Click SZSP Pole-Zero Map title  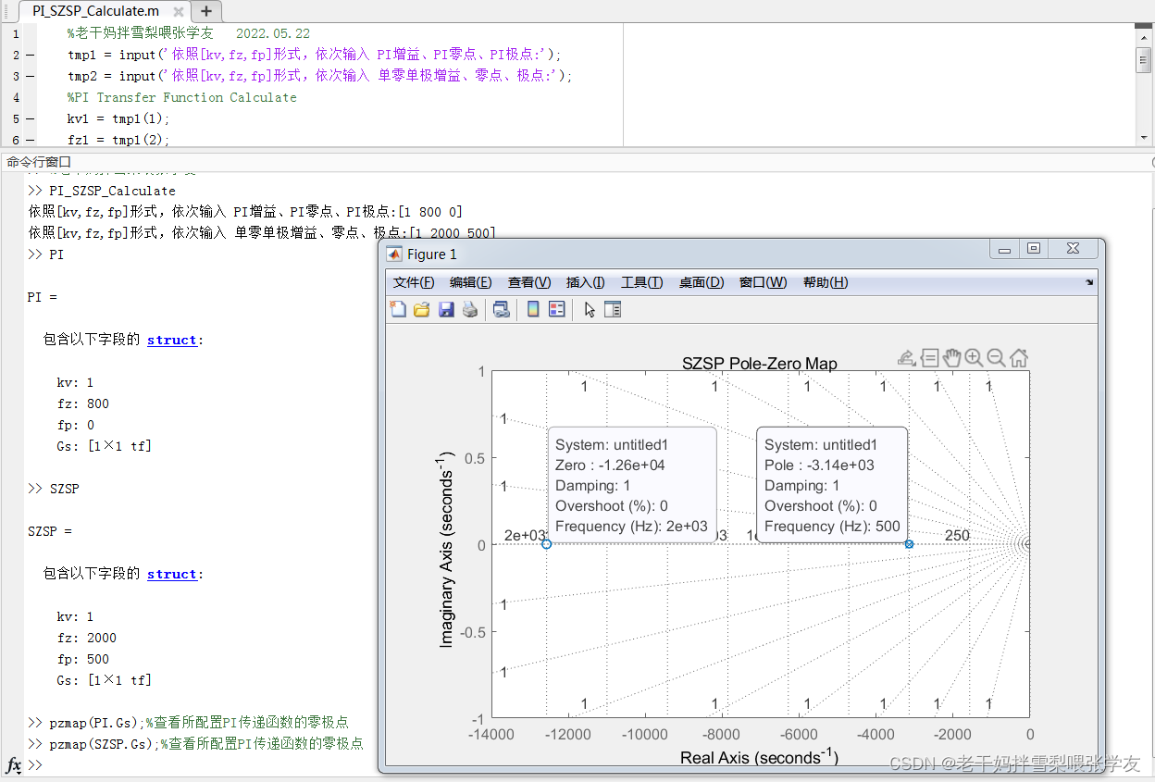point(760,363)
